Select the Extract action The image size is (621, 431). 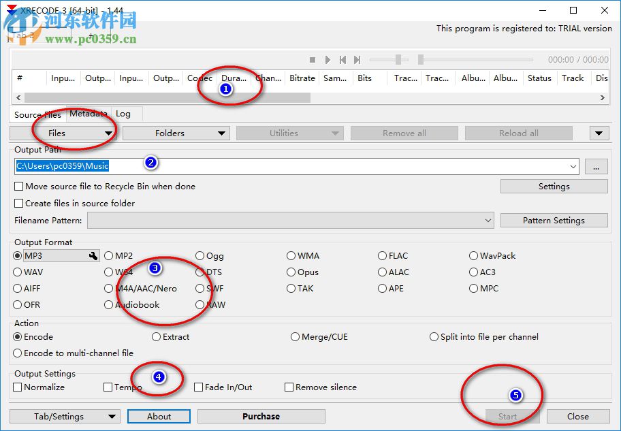(156, 337)
